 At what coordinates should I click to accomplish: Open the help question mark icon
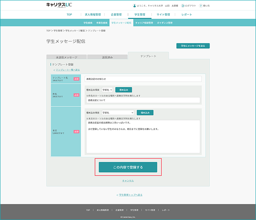(201, 6)
